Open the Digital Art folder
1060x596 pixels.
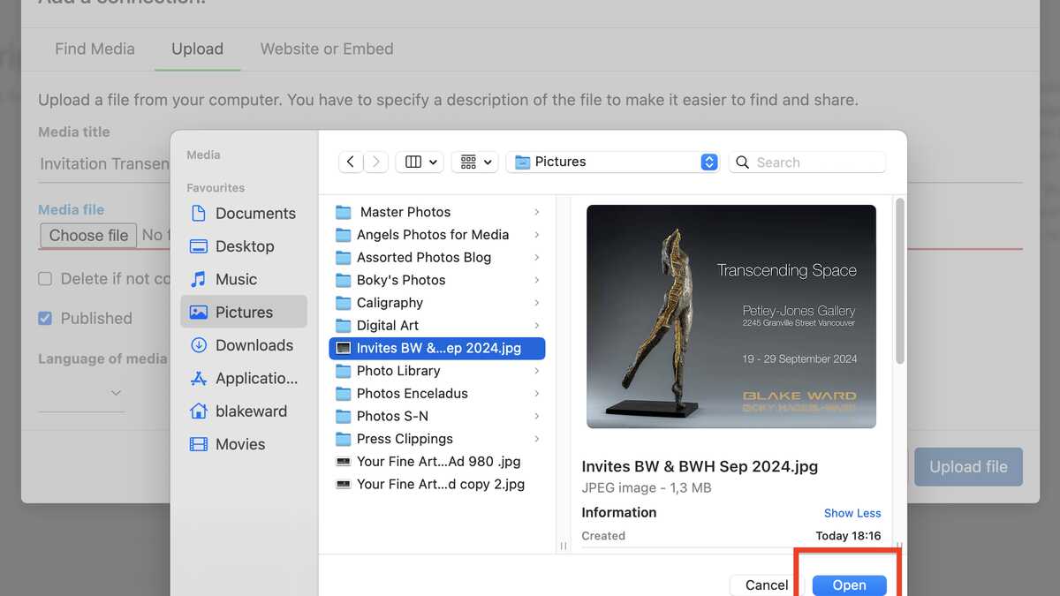[x=437, y=326]
